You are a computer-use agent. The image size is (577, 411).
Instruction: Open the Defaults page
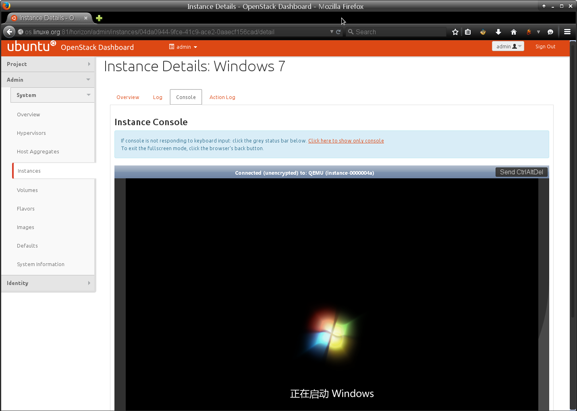pos(27,246)
